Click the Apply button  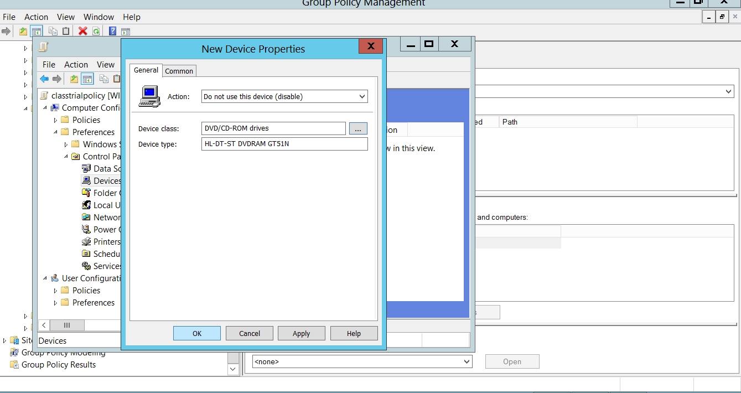pos(301,333)
